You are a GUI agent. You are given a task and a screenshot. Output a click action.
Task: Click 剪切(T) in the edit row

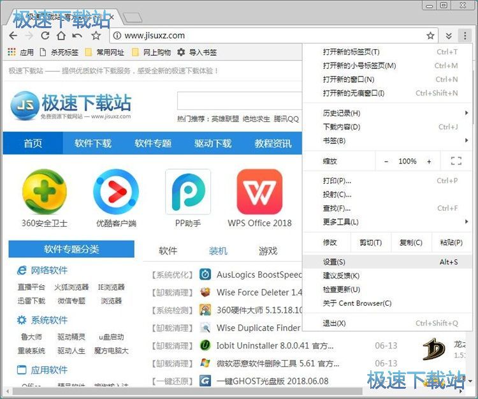pos(371,243)
